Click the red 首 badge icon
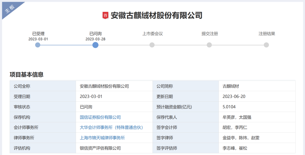Image resolution: width=305 pixels, height=155 pixels. point(105,15)
